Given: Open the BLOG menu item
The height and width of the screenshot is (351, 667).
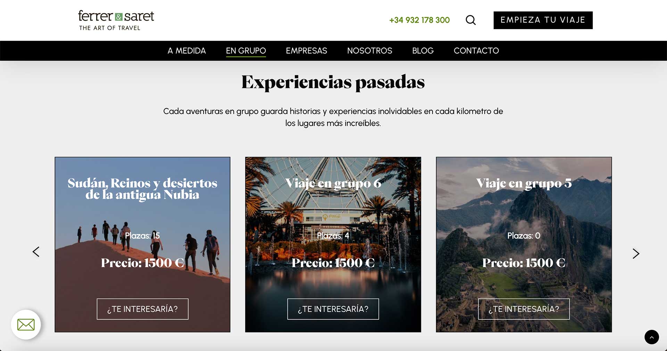Looking at the screenshot, I should coord(423,51).
